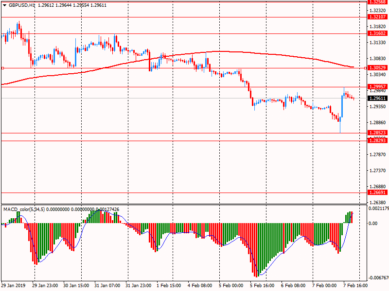Click the triangle arrow before GBPUSD,H1
The height and width of the screenshot is (291, 389).
pyautogui.click(x=4, y=5)
